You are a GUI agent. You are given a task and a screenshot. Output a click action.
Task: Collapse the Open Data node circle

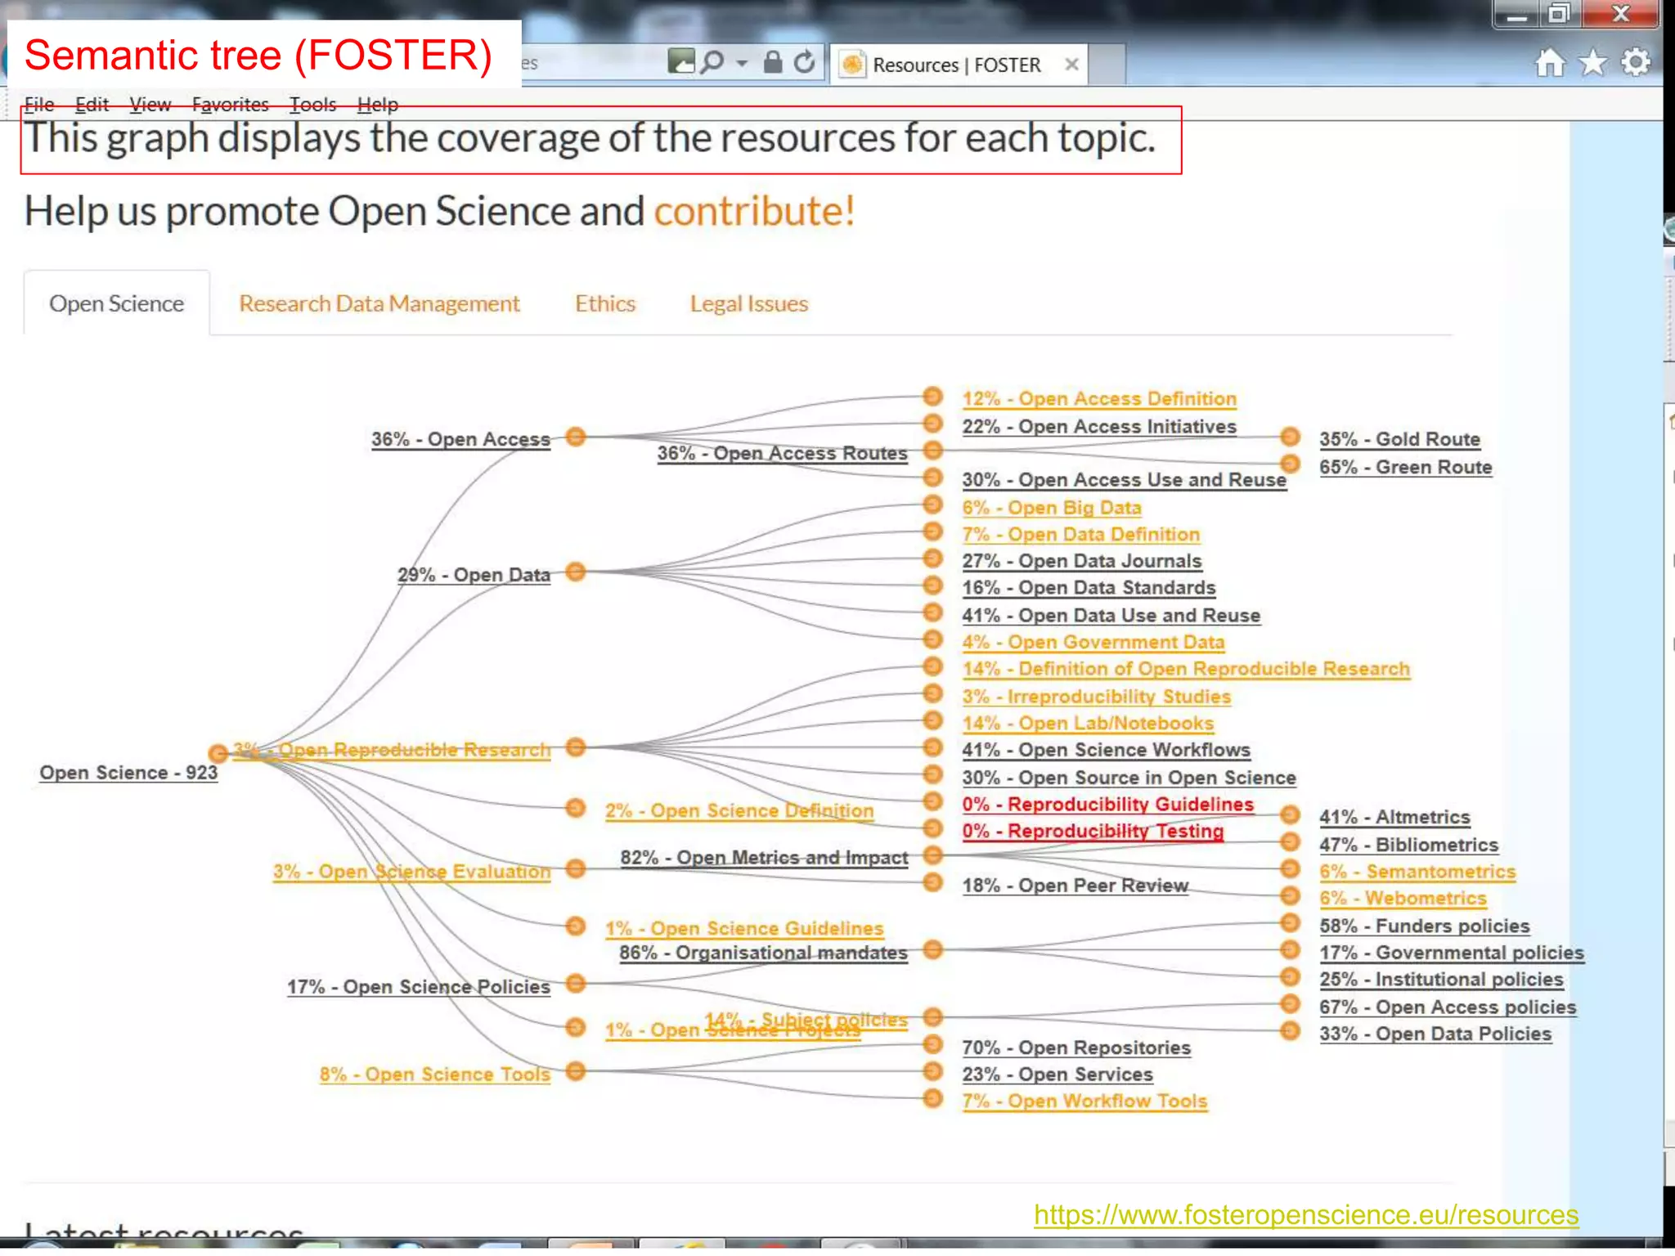[576, 572]
